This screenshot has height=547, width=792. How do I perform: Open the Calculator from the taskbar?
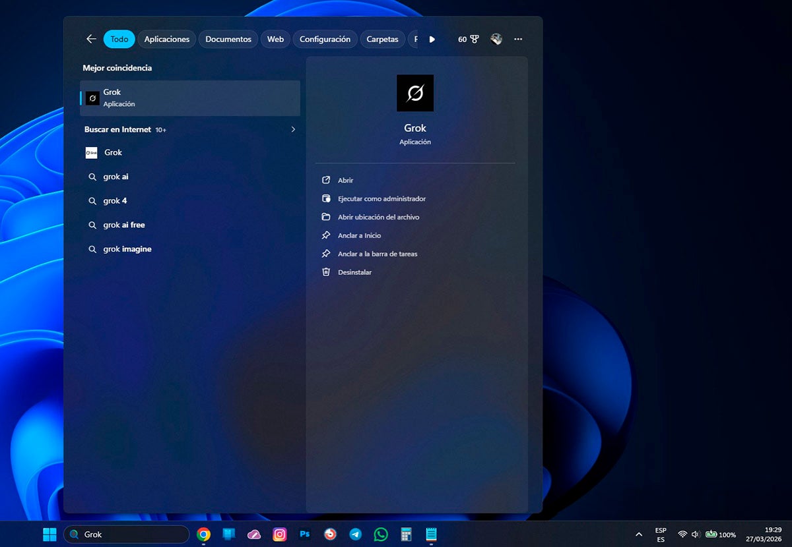(405, 534)
